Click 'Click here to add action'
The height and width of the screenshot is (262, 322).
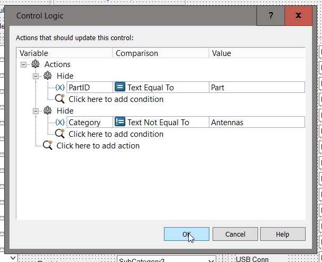point(98,146)
